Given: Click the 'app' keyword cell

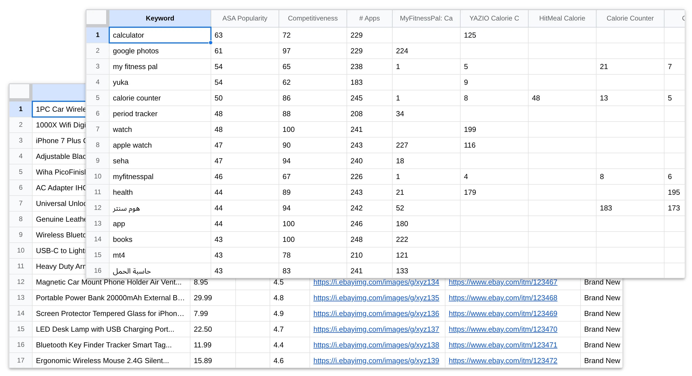Looking at the screenshot, I should click(x=160, y=224).
